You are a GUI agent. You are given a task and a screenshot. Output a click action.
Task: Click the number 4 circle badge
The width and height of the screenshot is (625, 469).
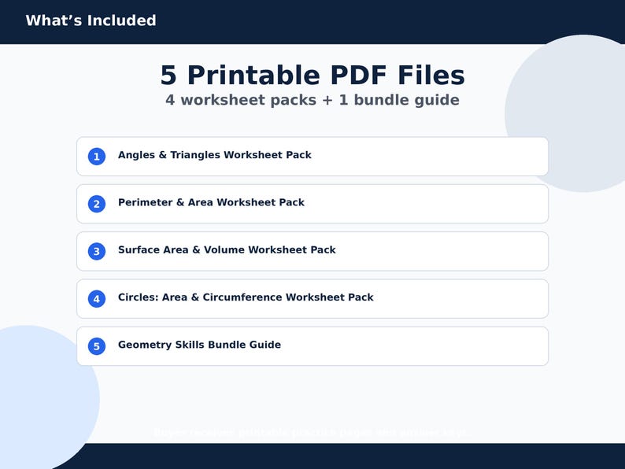click(97, 299)
